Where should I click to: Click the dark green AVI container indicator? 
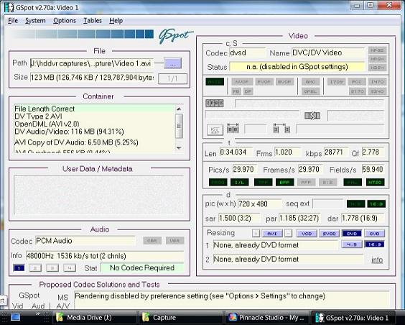click(215, 82)
